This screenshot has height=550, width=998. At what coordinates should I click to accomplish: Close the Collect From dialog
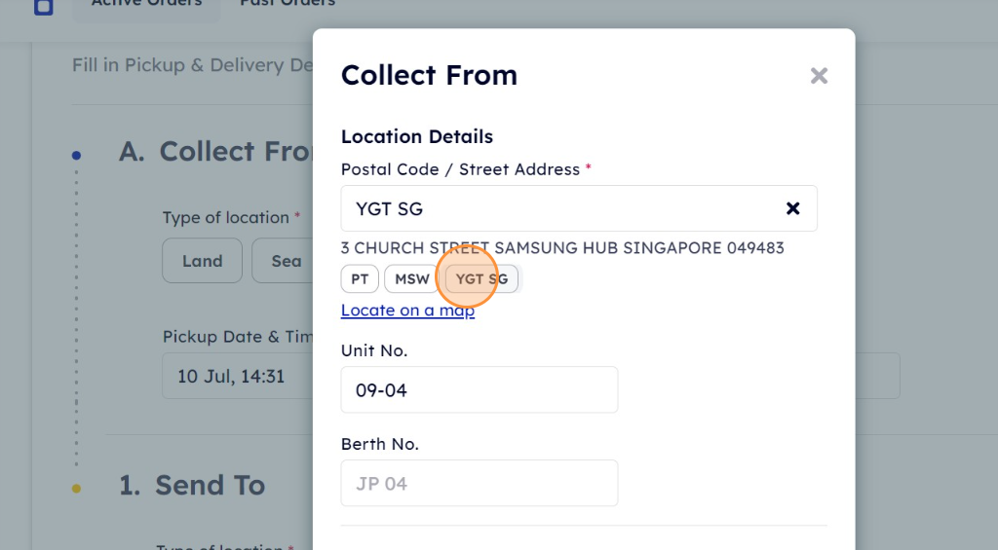(819, 76)
